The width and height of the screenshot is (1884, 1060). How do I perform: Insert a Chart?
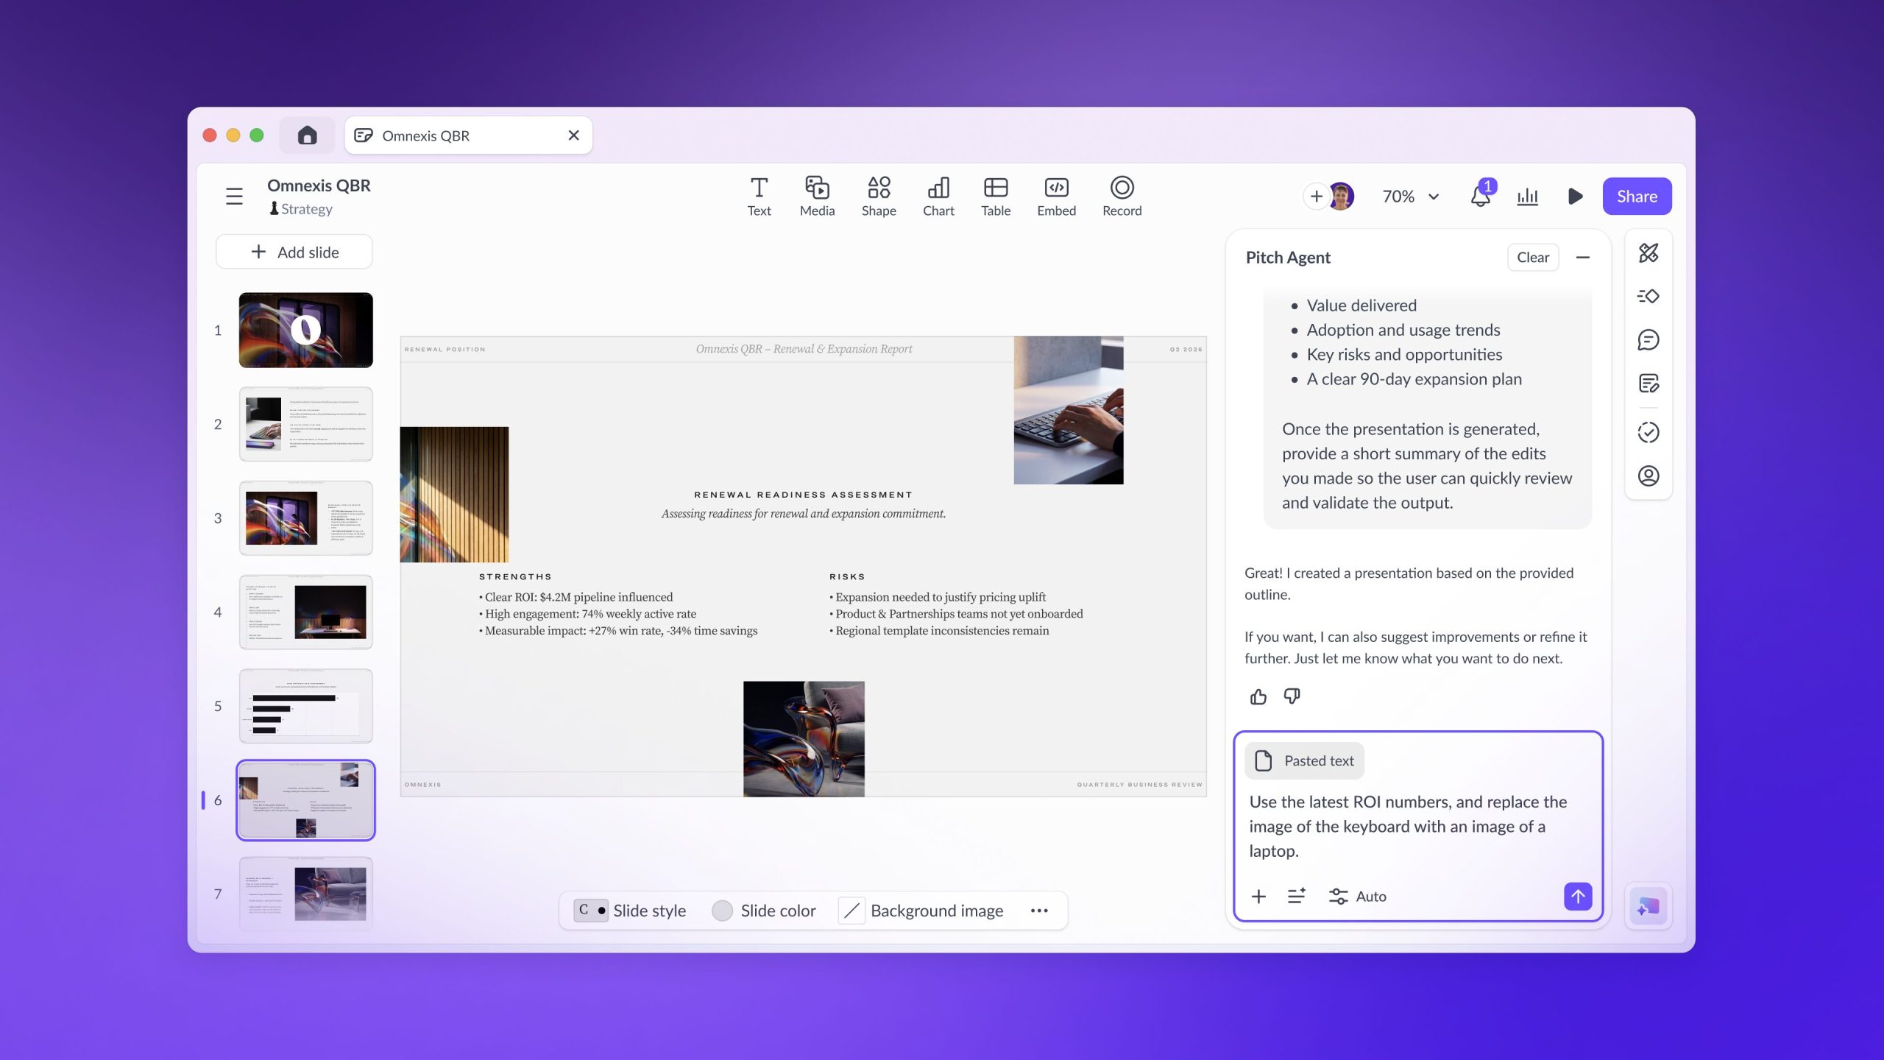click(x=938, y=197)
